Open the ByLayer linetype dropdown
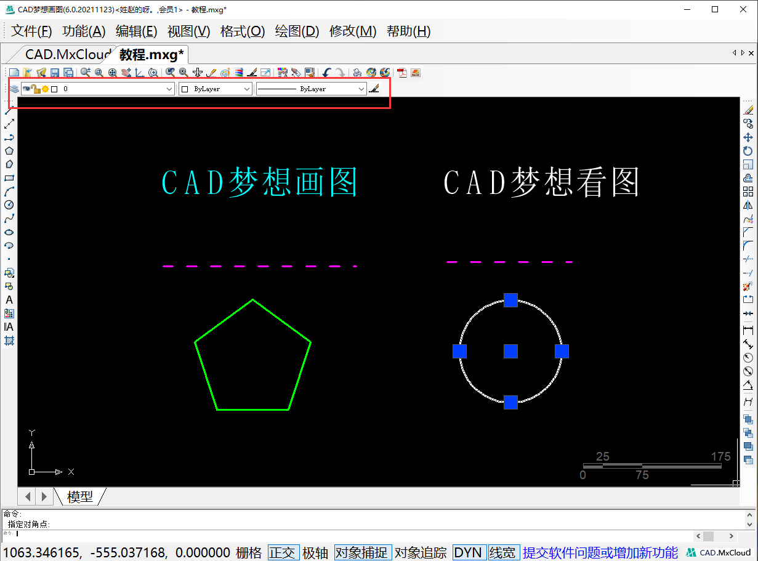758x561 pixels. (x=361, y=89)
